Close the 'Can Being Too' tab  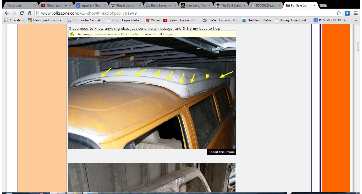(x=210, y=5)
